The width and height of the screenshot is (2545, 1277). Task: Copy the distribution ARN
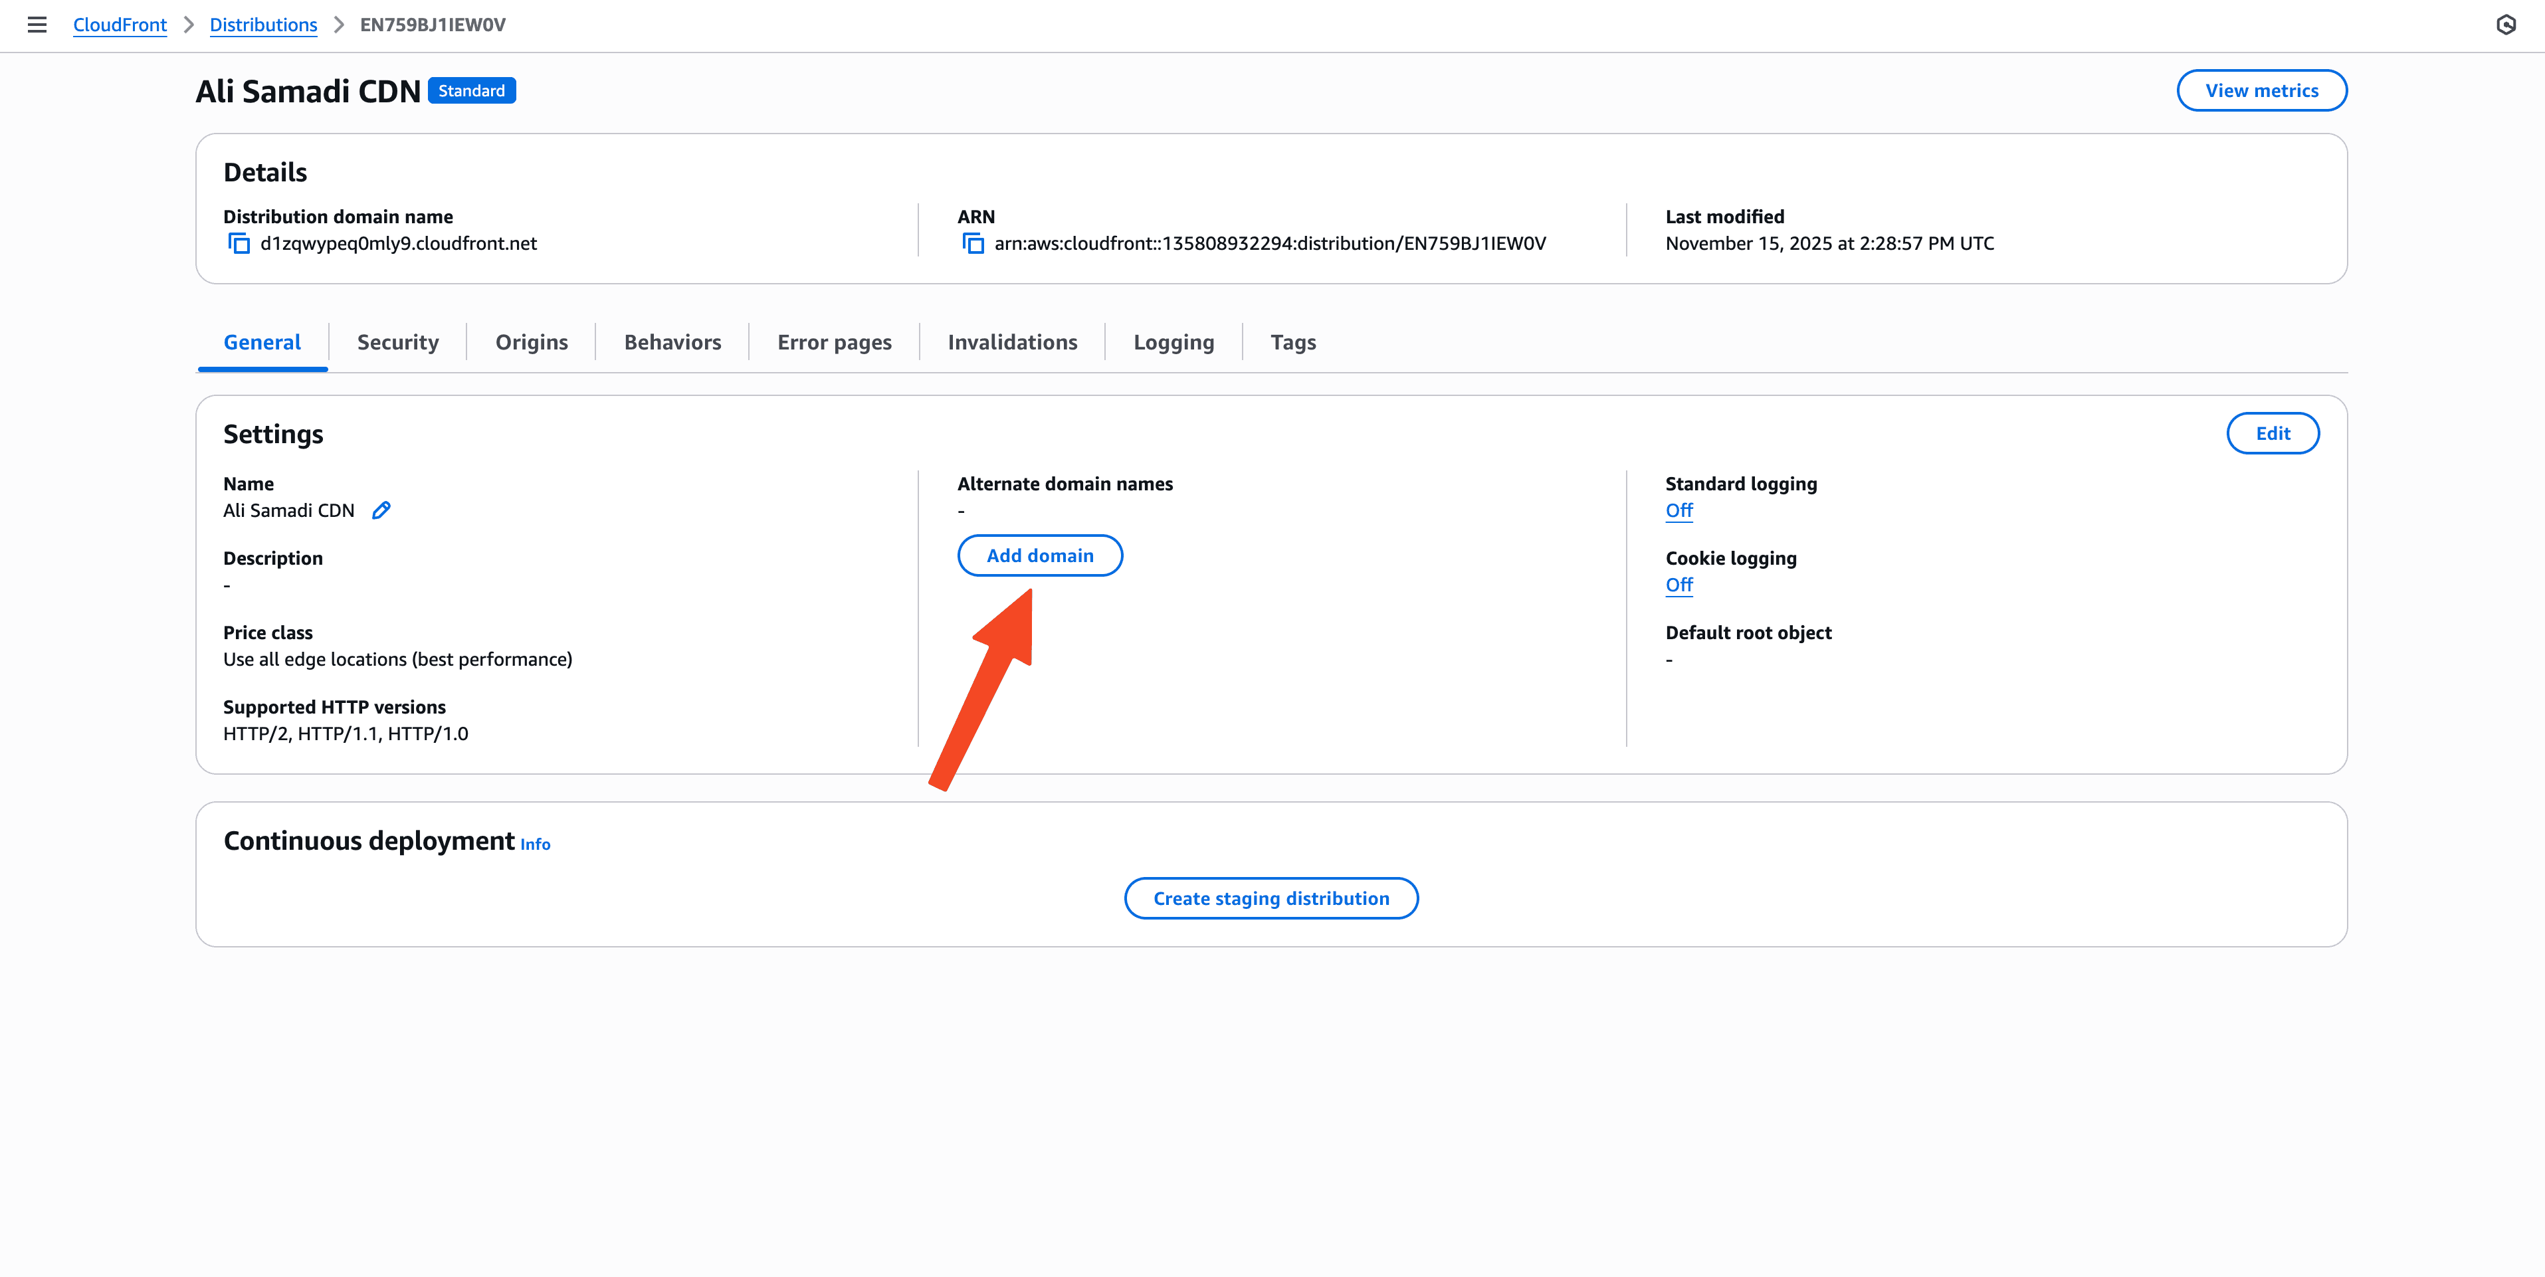tap(973, 243)
